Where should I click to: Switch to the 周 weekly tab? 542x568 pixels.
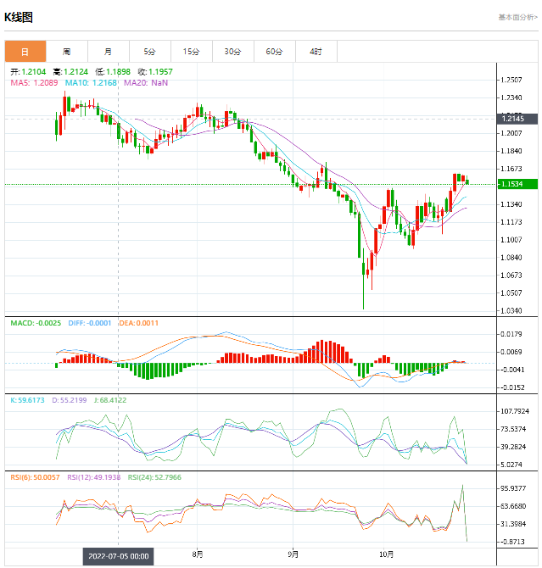pyautogui.click(x=67, y=52)
